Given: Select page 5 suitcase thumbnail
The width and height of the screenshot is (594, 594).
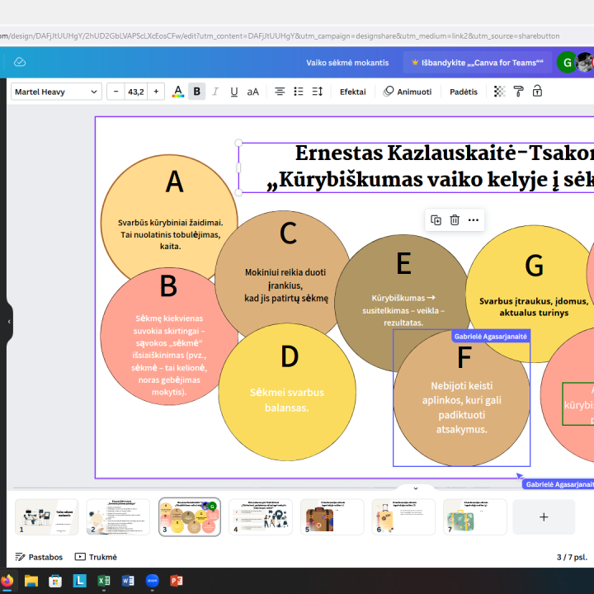Looking at the screenshot, I should [332, 517].
